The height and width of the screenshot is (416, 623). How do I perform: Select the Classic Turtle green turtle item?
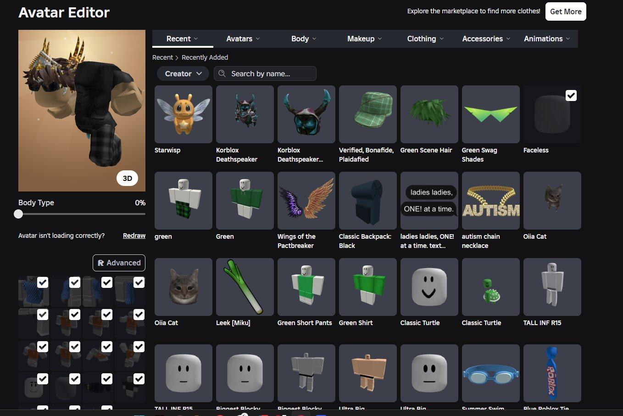[491, 287]
